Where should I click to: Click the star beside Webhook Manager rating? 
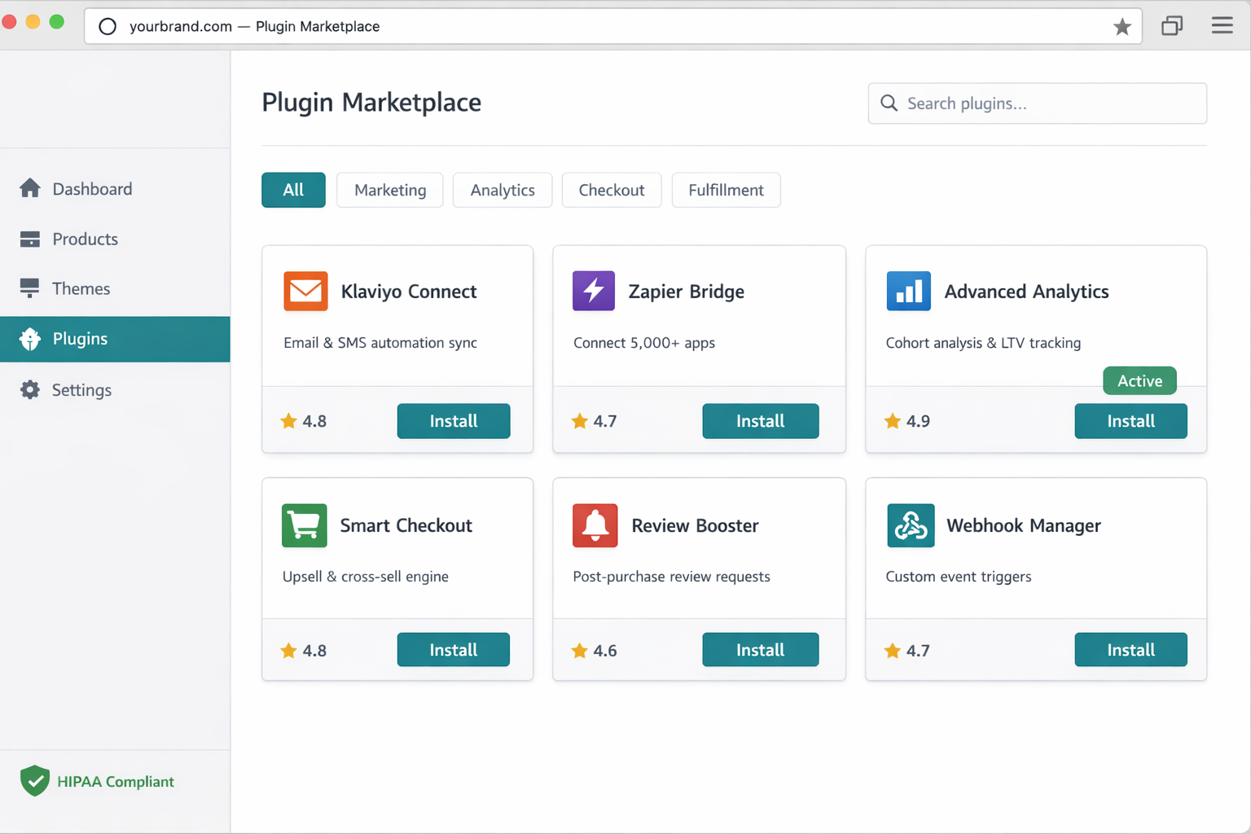pyautogui.click(x=893, y=651)
